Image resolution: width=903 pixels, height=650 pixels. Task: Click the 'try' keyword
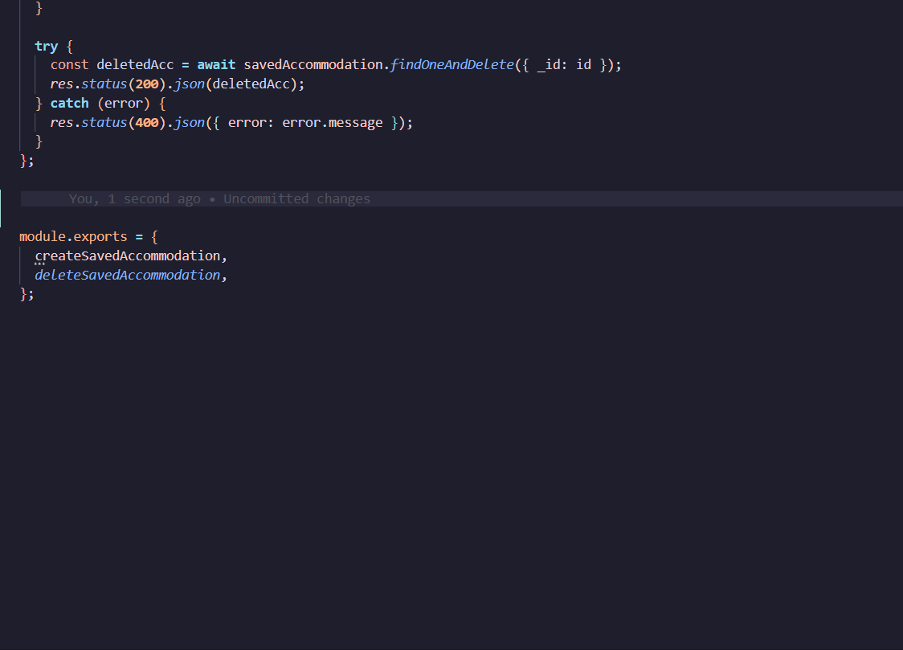coord(46,46)
